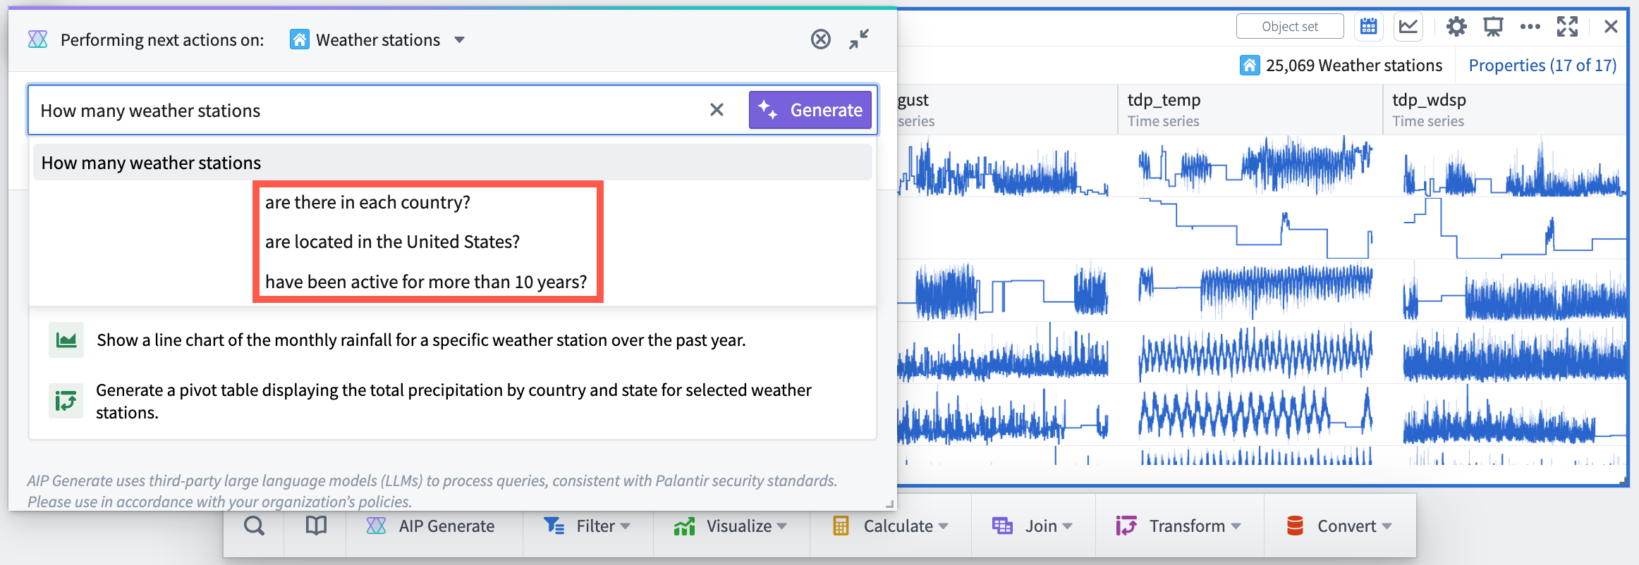1639x565 pixels.
Task: Click the search magnifier icon in bottom toolbar
Action: click(254, 526)
